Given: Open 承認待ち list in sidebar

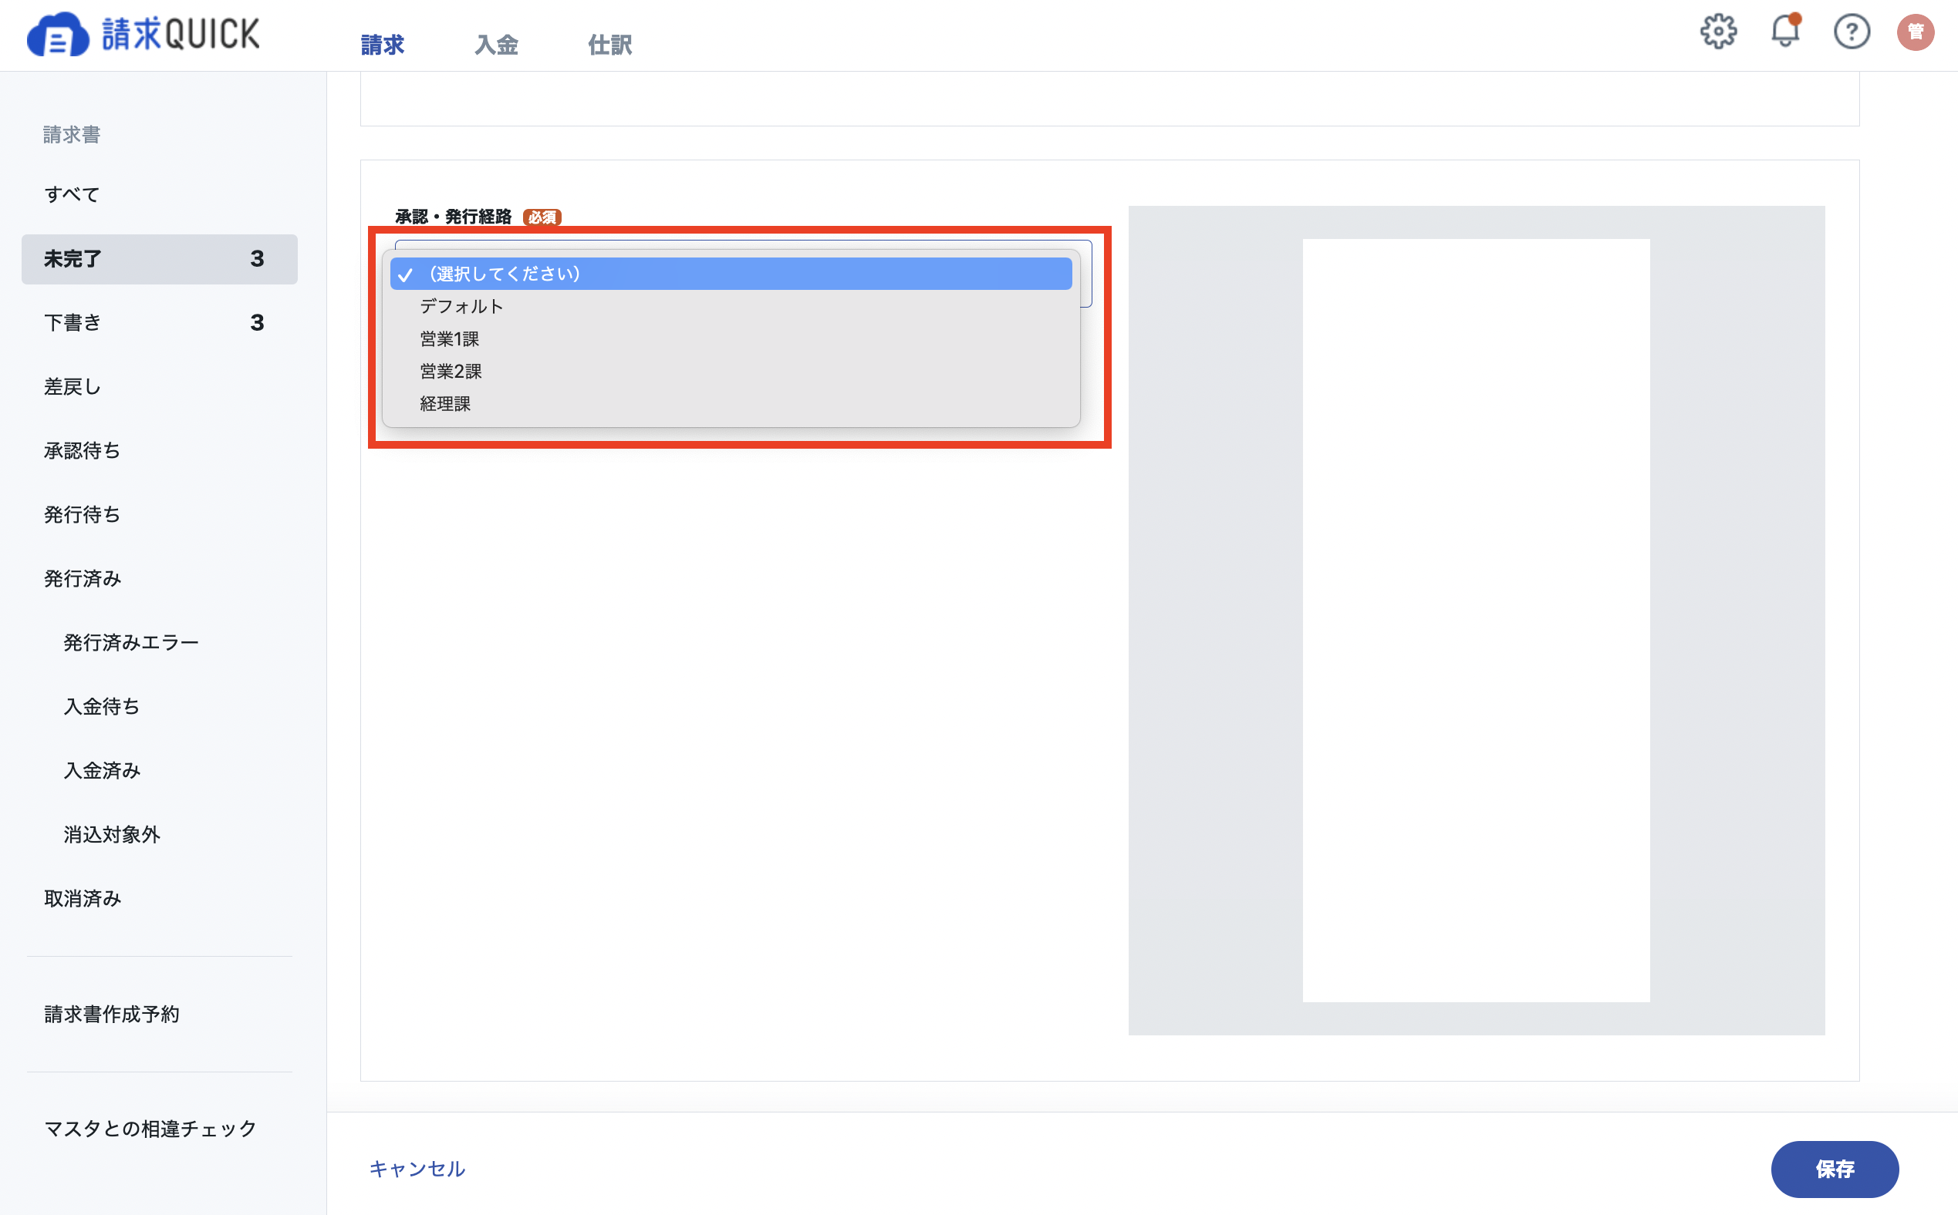Looking at the screenshot, I should 159,451.
